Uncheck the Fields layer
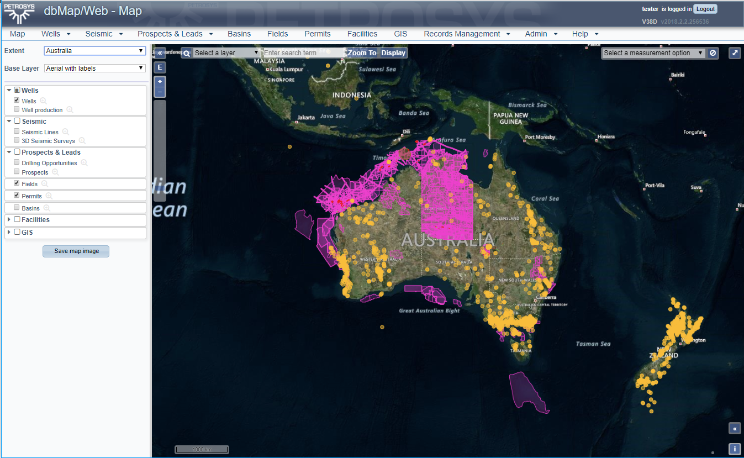The height and width of the screenshot is (458, 744). pyautogui.click(x=17, y=183)
